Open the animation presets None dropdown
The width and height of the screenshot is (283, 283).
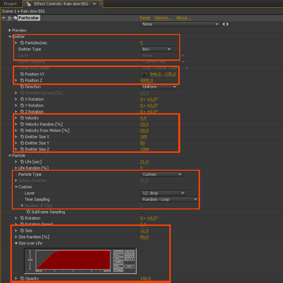pos(180,24)
